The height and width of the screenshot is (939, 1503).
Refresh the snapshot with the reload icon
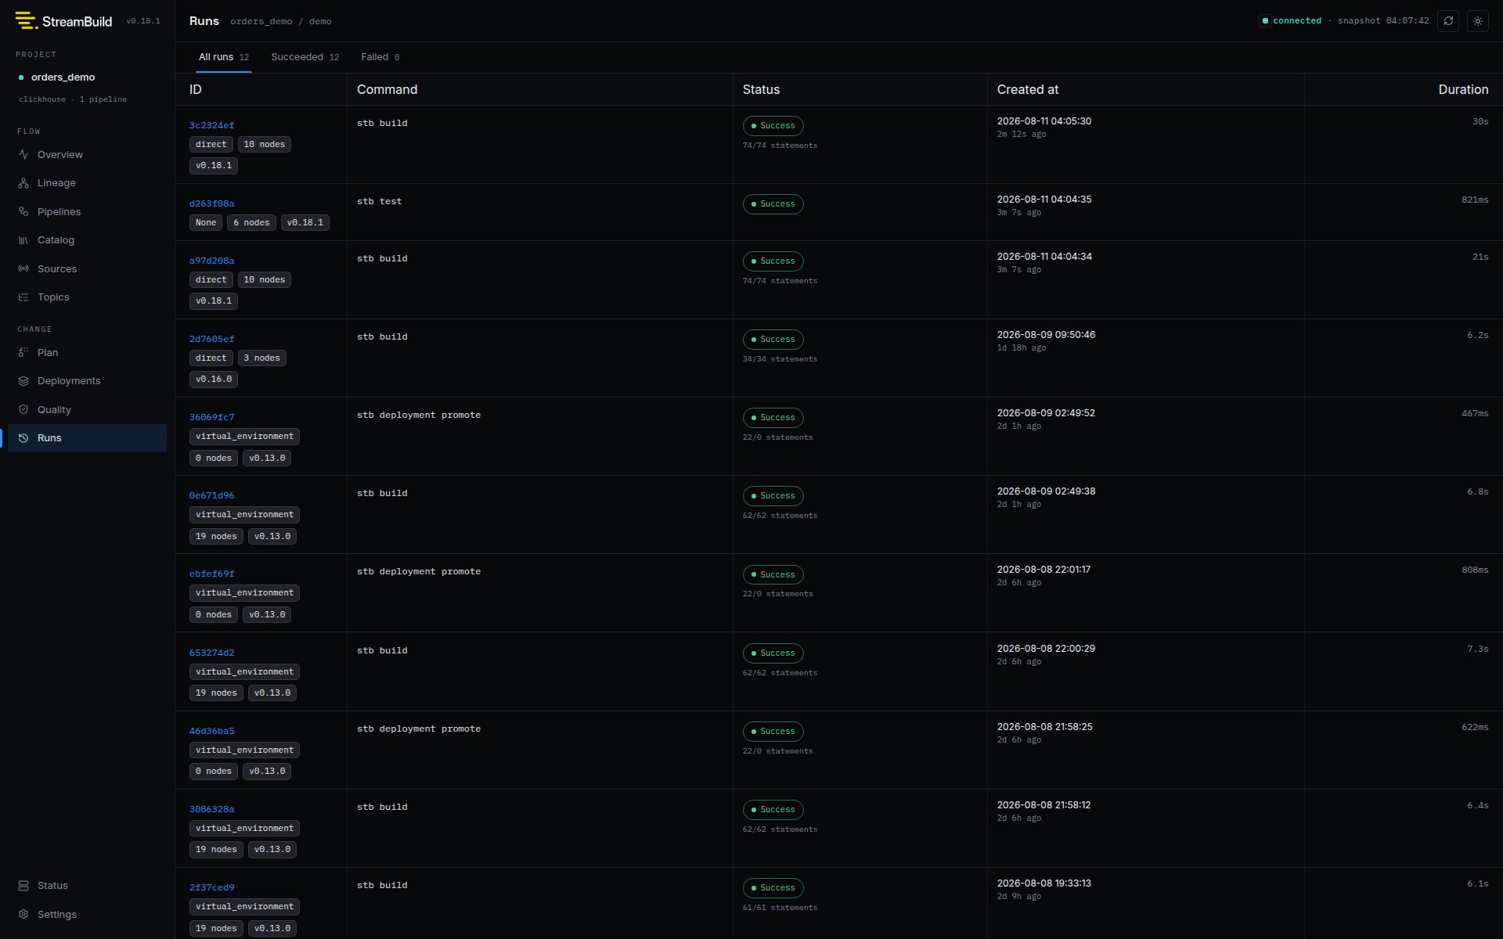click(x=1448, y=21)
